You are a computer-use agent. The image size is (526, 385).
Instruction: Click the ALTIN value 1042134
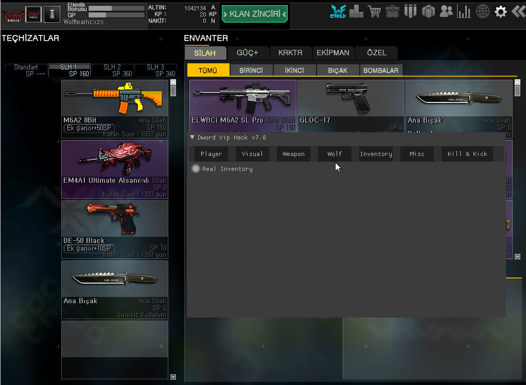pyautogui.click(x=195, y=8)
